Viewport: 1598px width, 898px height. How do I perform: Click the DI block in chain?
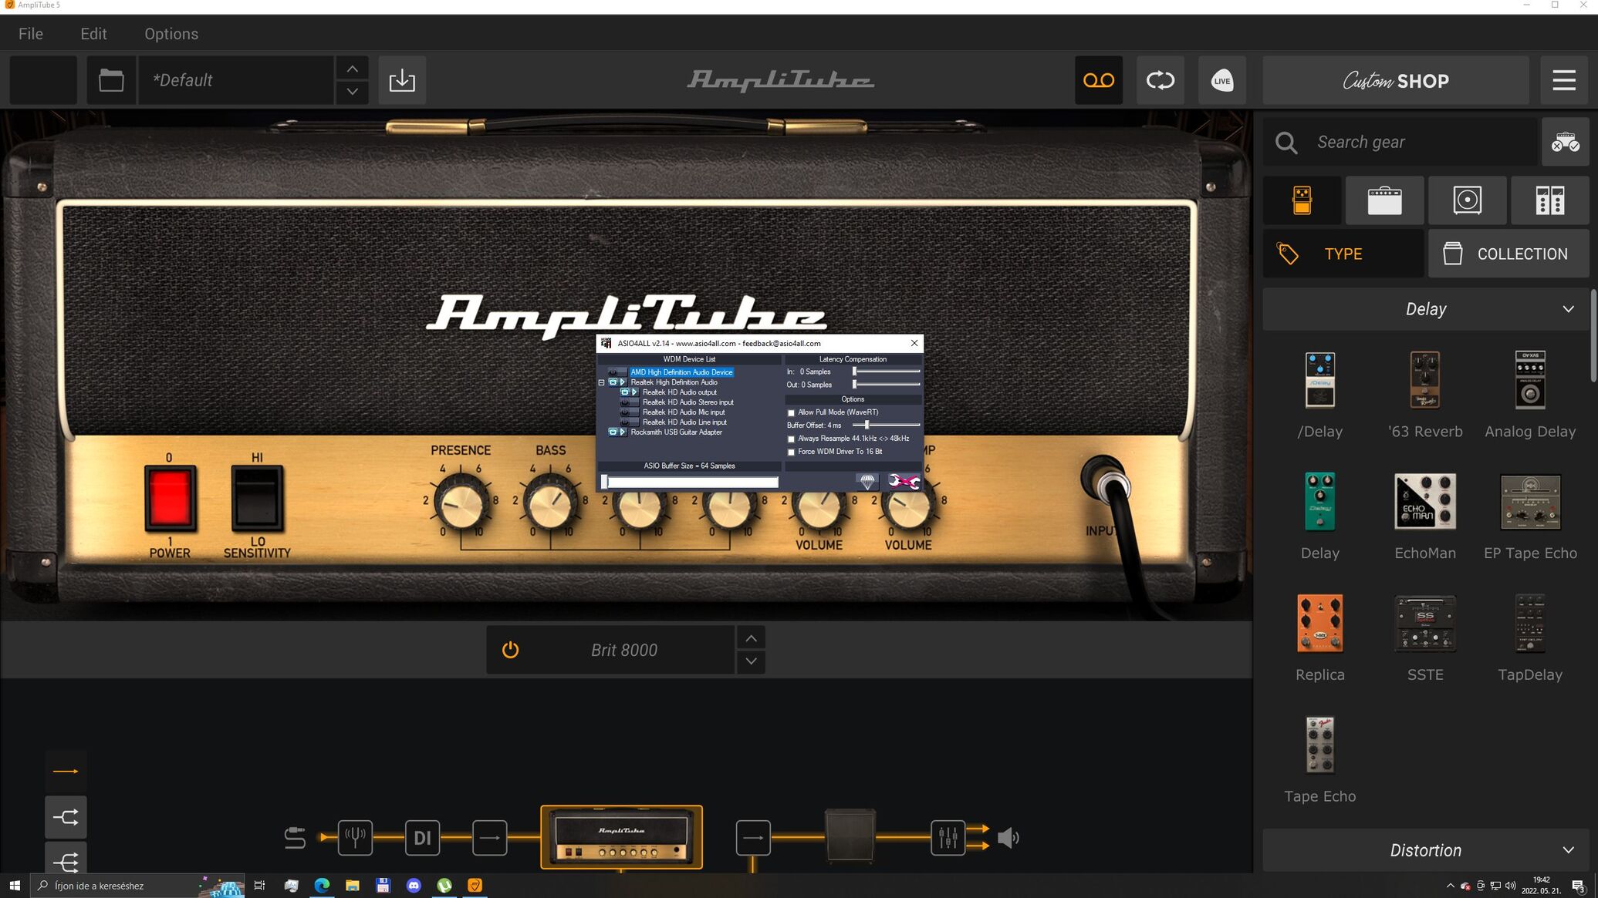[x=422, y=837]
